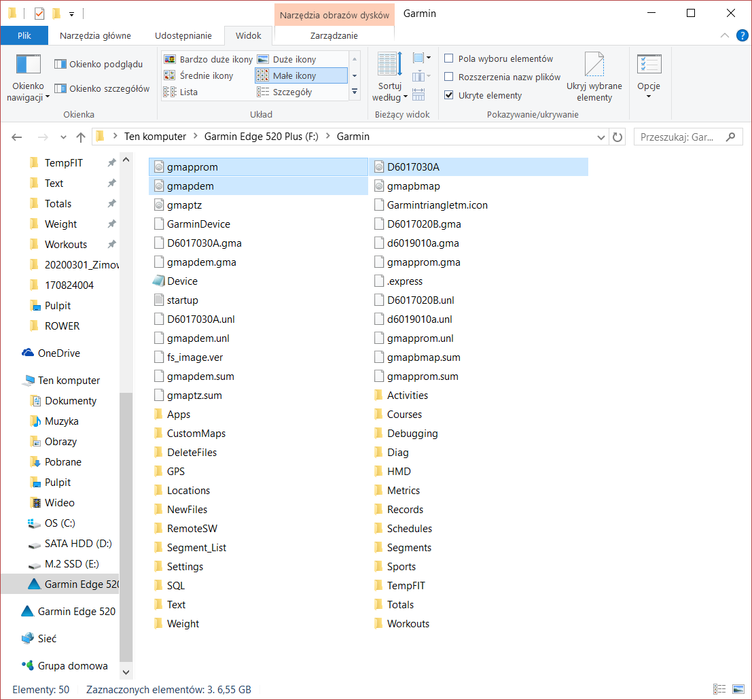This screenshot has width=752, height=700.
Task: Unpin TempFIT from quick access
Action: click(111, 163)
